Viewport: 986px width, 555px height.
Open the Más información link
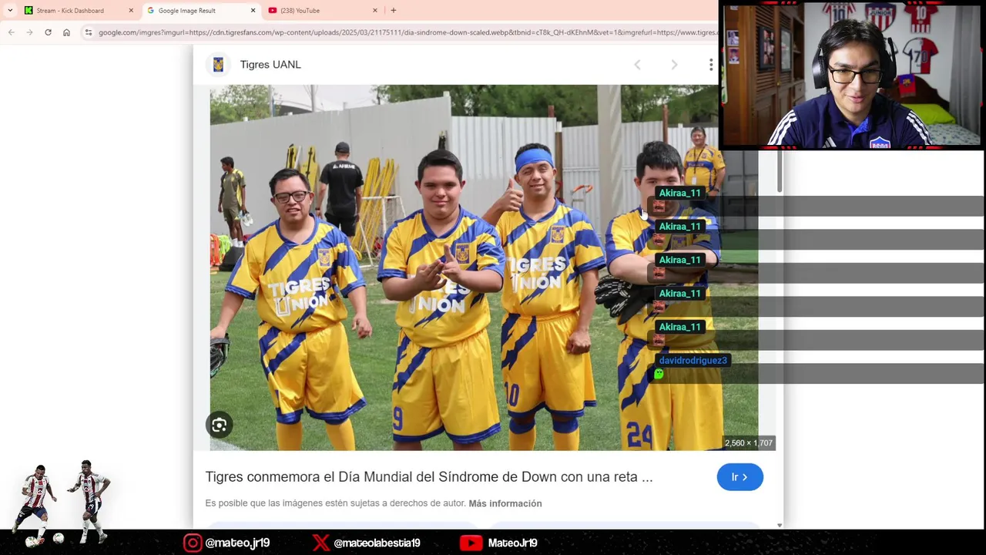coord(505,503)
